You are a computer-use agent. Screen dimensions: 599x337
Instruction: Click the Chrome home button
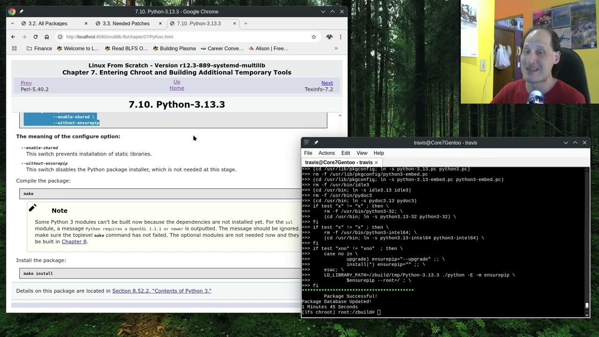(x=46, y=37)
